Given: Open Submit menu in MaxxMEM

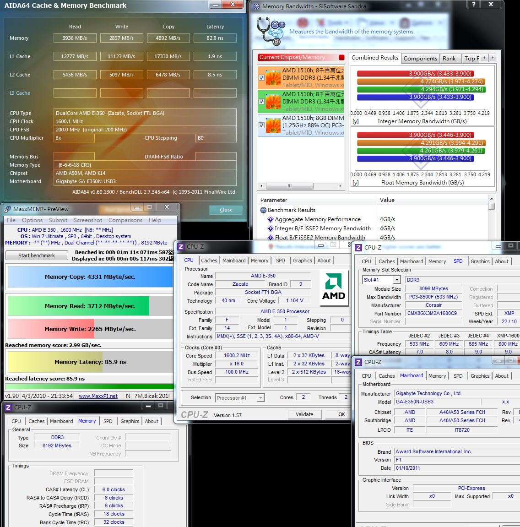Looking at the screenshot, I should click(x=58, y=220).
